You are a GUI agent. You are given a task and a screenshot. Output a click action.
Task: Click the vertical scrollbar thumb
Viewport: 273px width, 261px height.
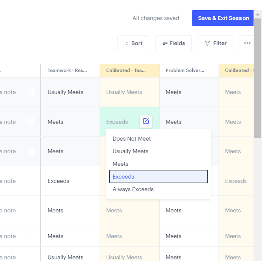pyautogui.click(x=258, y=78)
